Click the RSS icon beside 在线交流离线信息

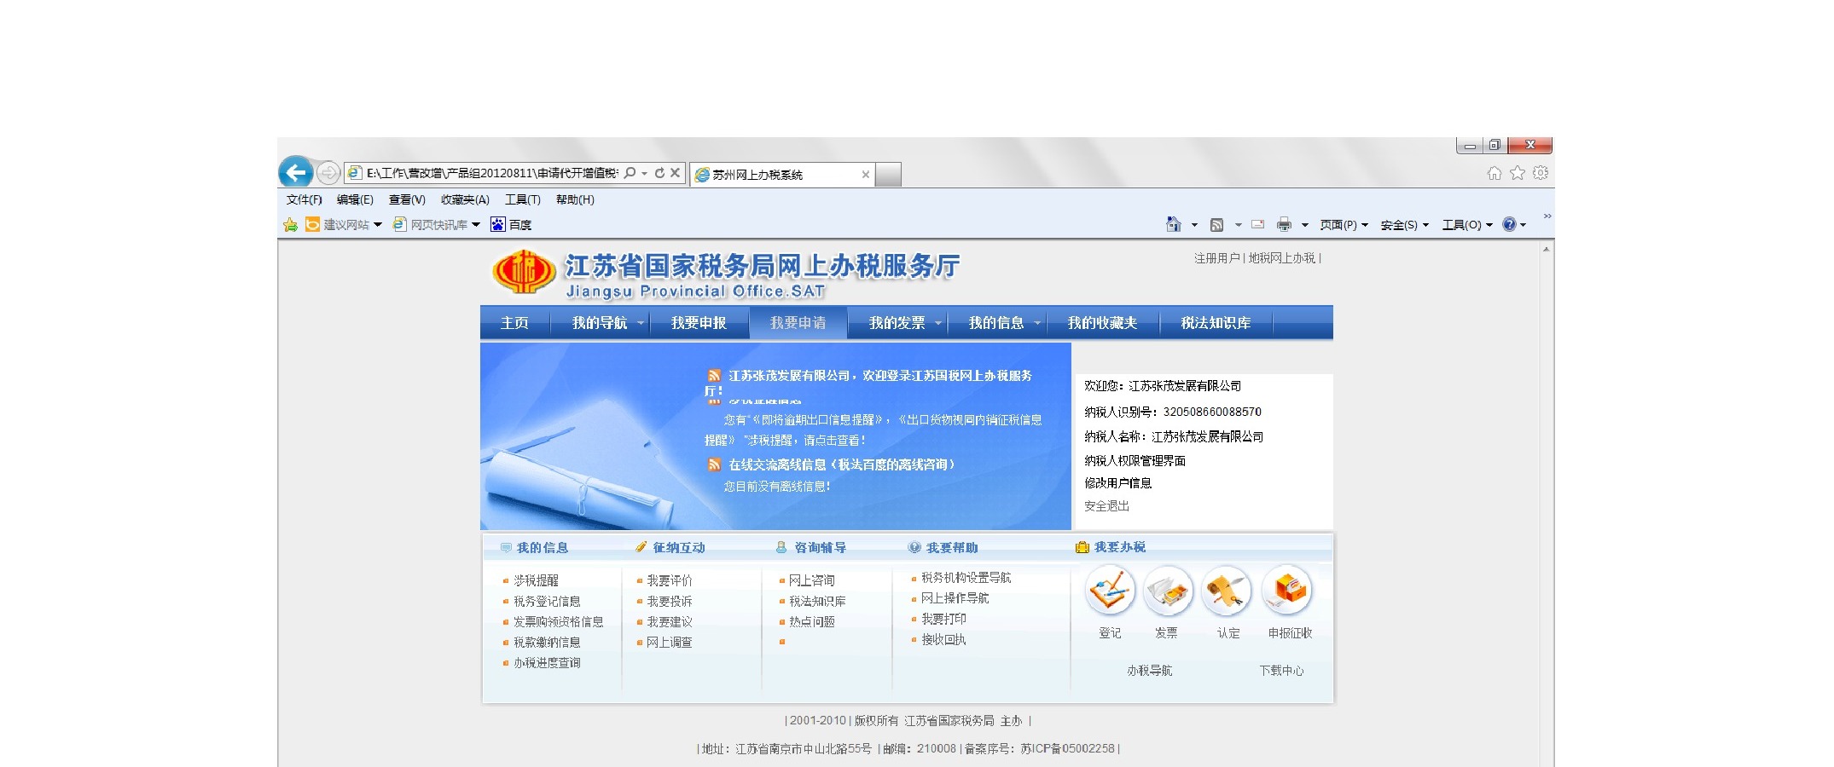(x=714, y=464)
